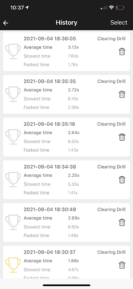The image size is (133, 289).
Task: Delete the 18:30:49 drill record
Action: coord(122,223)
